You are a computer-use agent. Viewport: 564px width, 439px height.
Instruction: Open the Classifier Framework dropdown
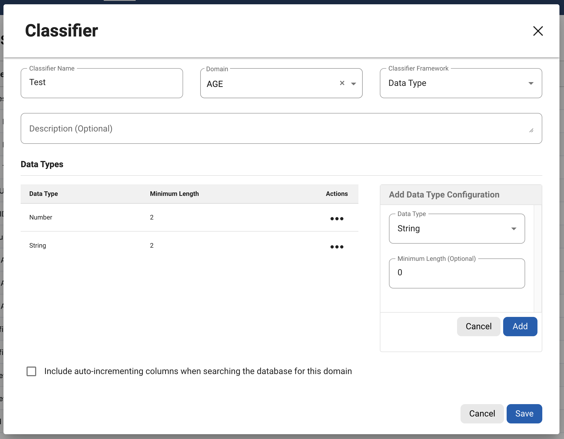coord(461,83)
